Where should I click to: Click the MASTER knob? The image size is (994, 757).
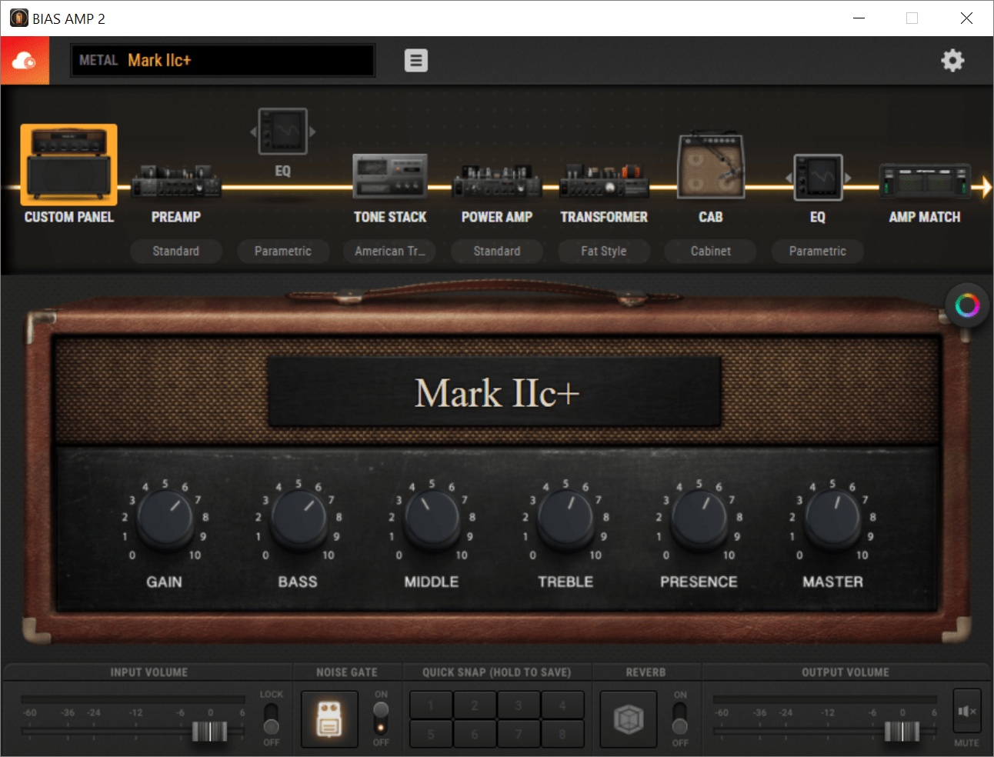click(832, 519)
